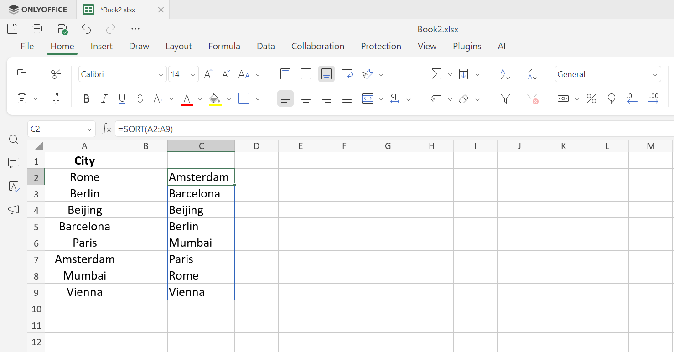Toggle Bold formatting

coord(86,99)
